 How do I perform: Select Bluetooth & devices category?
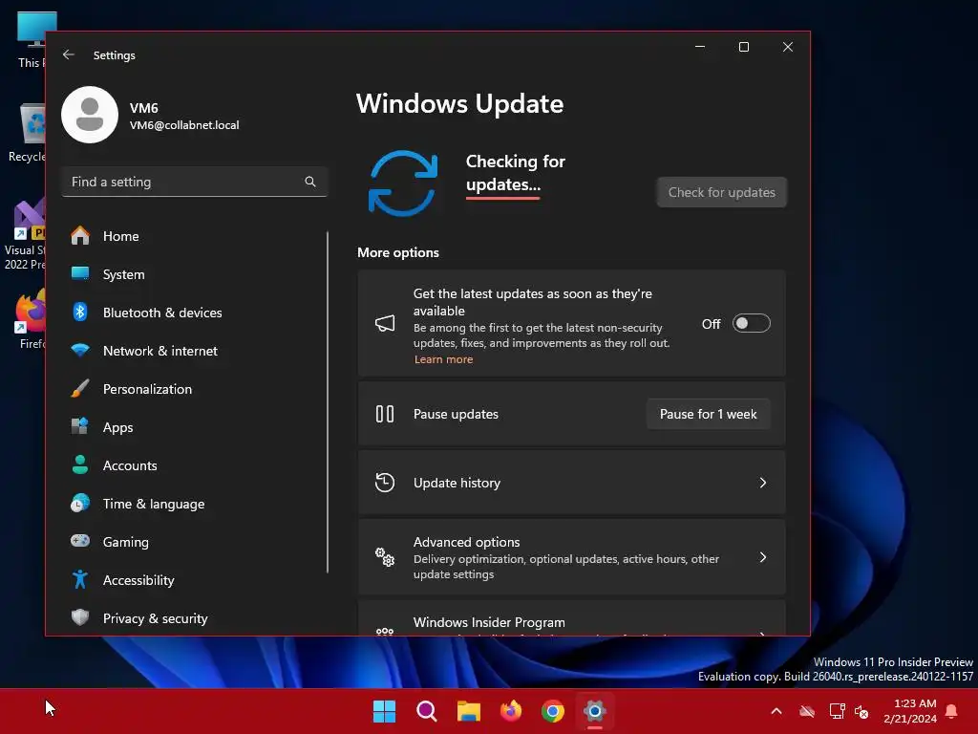point(197,313)
